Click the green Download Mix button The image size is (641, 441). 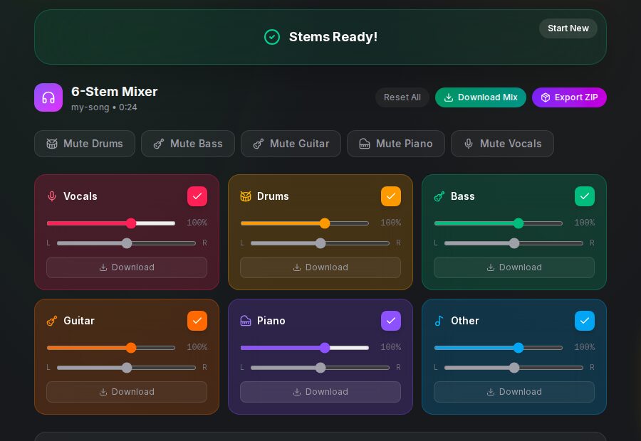481,97
